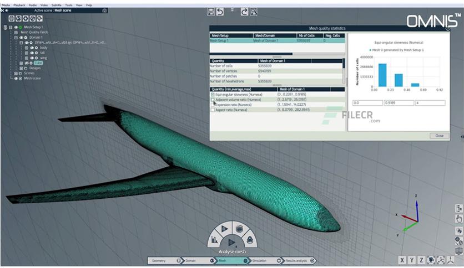464x268 pixels.
Task: Click the second filter icon above the tree
Action: 18,19
